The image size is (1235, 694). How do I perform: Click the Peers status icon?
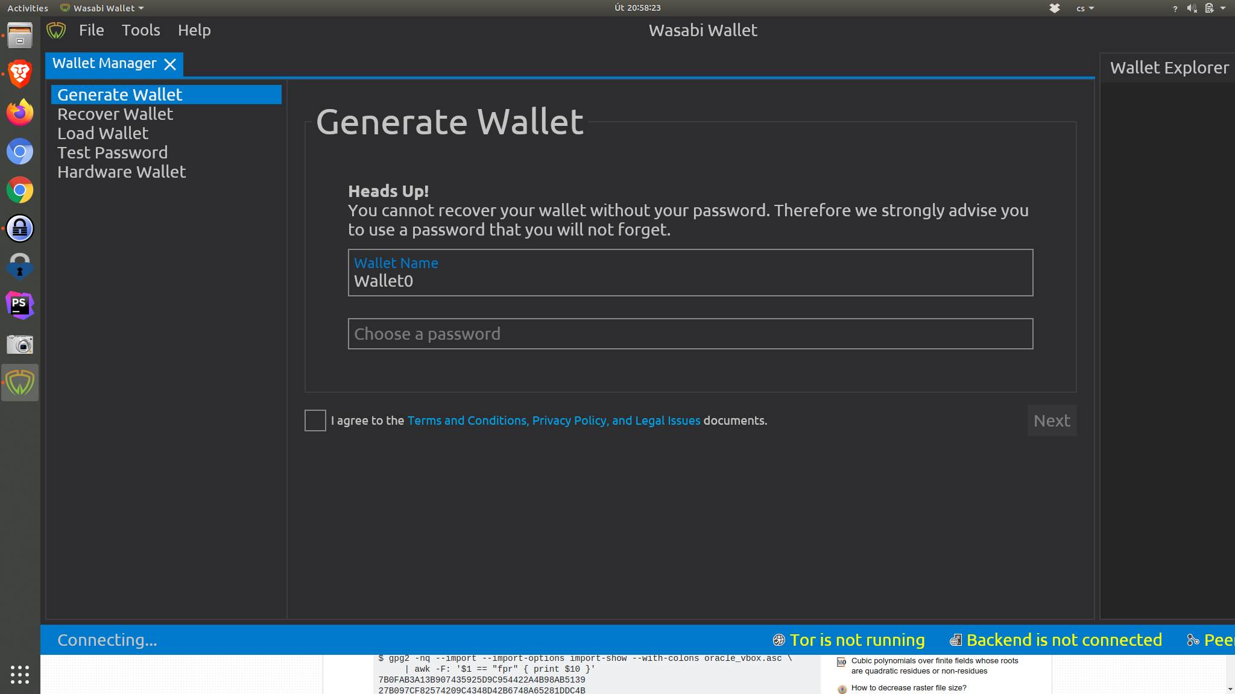click(1193, 640)
